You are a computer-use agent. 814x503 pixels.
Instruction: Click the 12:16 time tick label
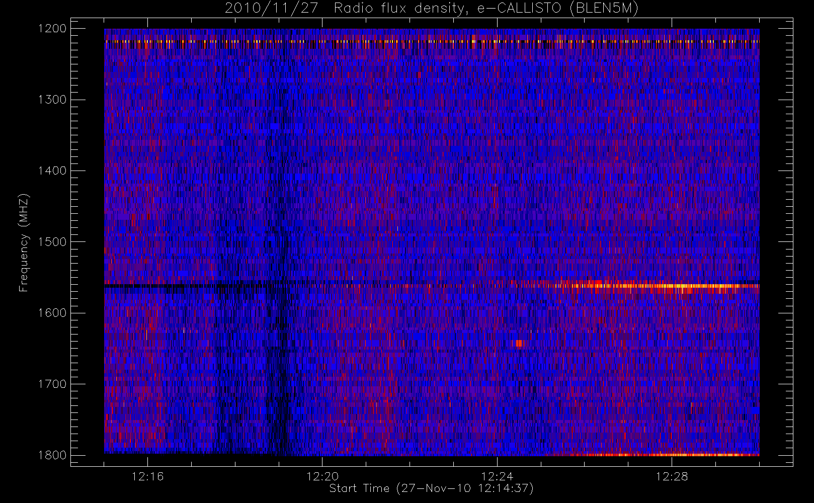click(148, 476)
